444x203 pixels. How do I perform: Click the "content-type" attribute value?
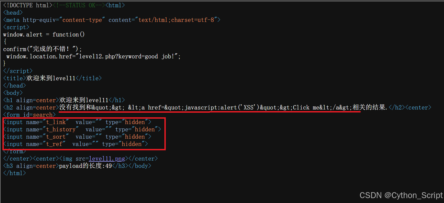[82, 20]
